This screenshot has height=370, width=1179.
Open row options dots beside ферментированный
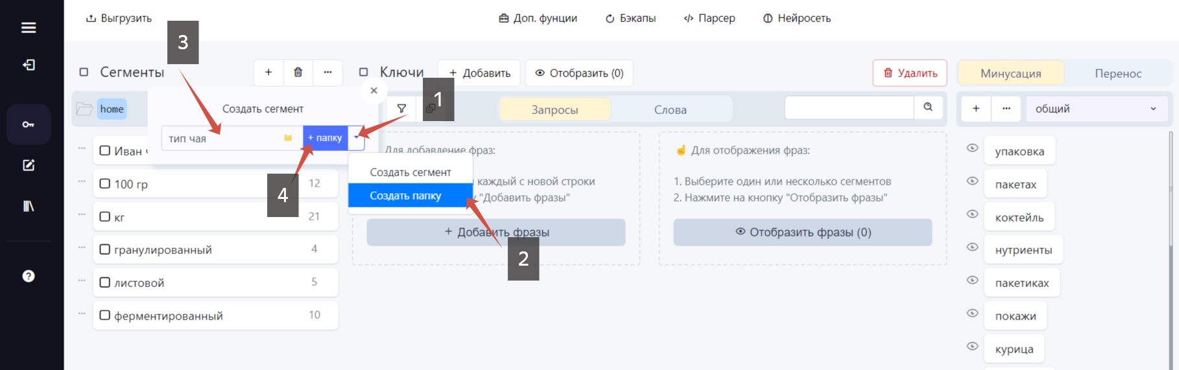82,314
